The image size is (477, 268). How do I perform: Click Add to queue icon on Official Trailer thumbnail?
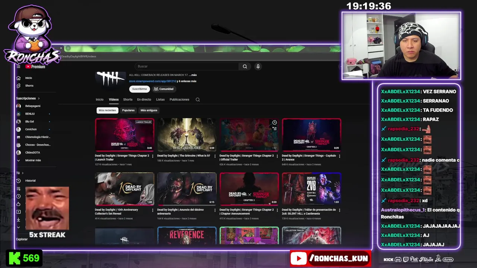point(274,128)
